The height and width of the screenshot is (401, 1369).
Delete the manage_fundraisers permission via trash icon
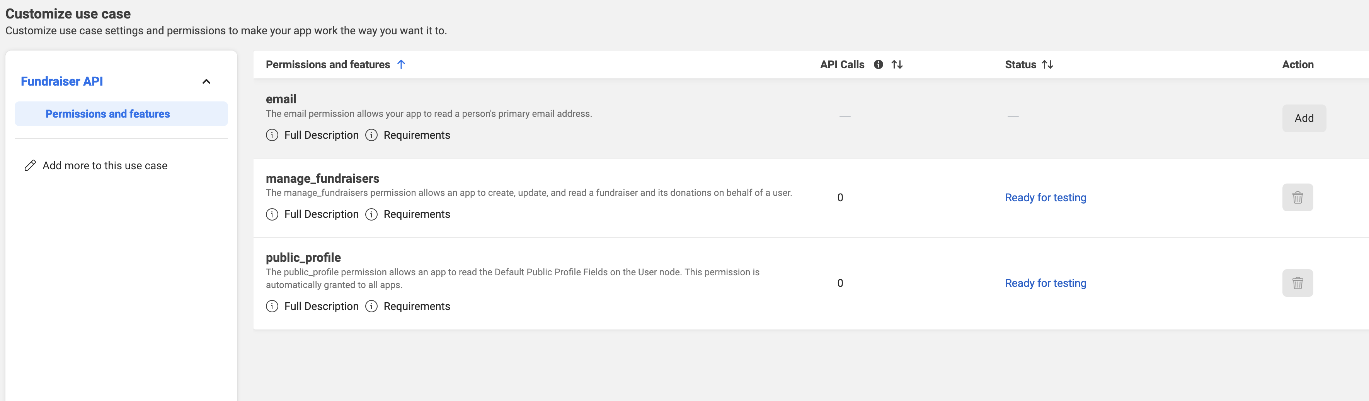click(1297, 197)
